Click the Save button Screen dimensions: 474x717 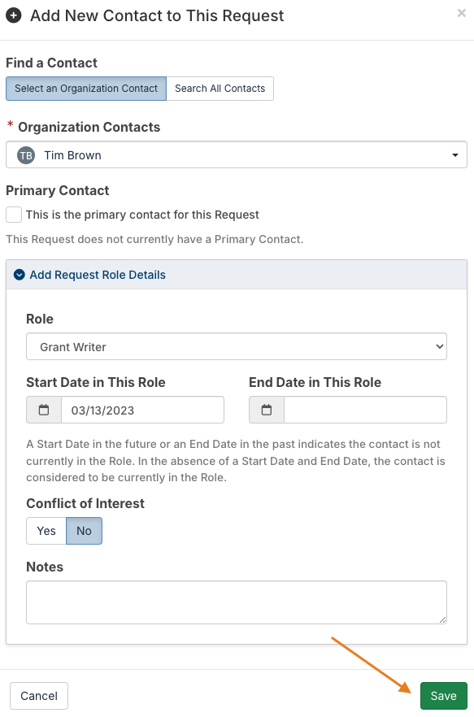point(444,696)
